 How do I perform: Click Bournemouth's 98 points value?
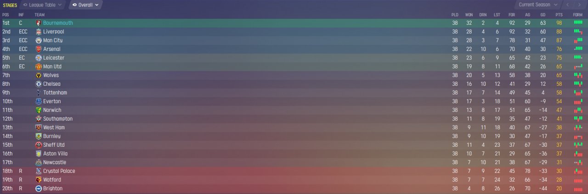[559, 23]
